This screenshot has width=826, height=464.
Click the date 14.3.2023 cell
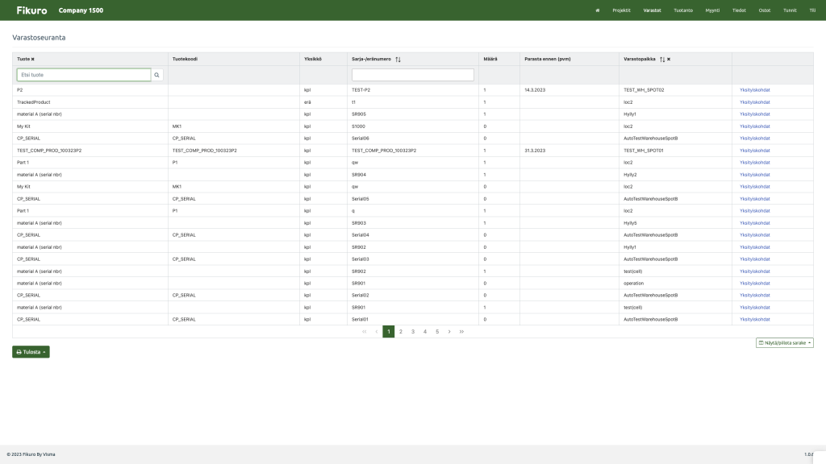[535, 90]
